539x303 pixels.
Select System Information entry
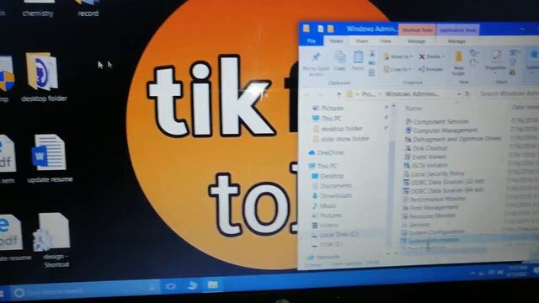point(430,240)
